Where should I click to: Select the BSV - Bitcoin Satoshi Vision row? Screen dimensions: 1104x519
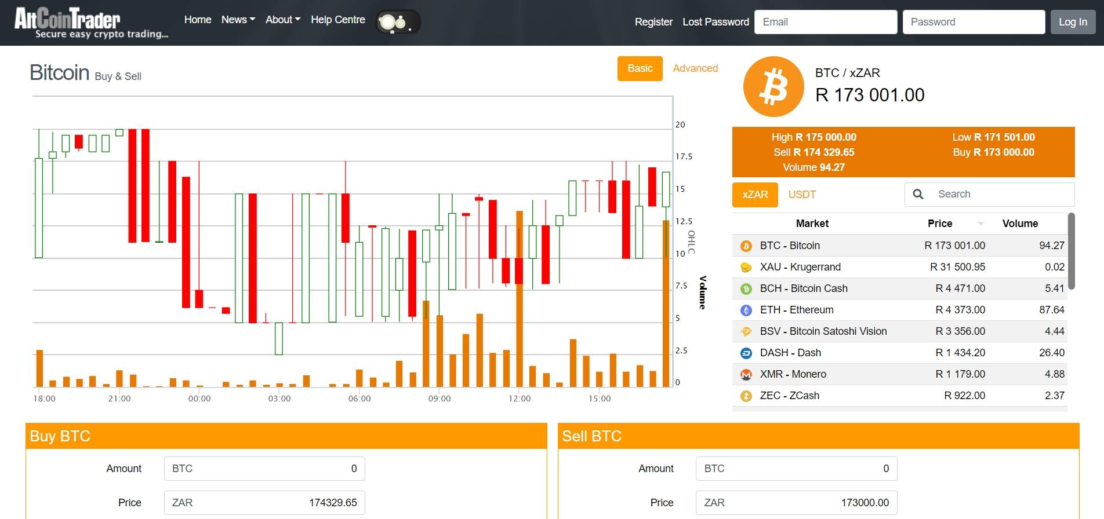[x=900, y=331]
